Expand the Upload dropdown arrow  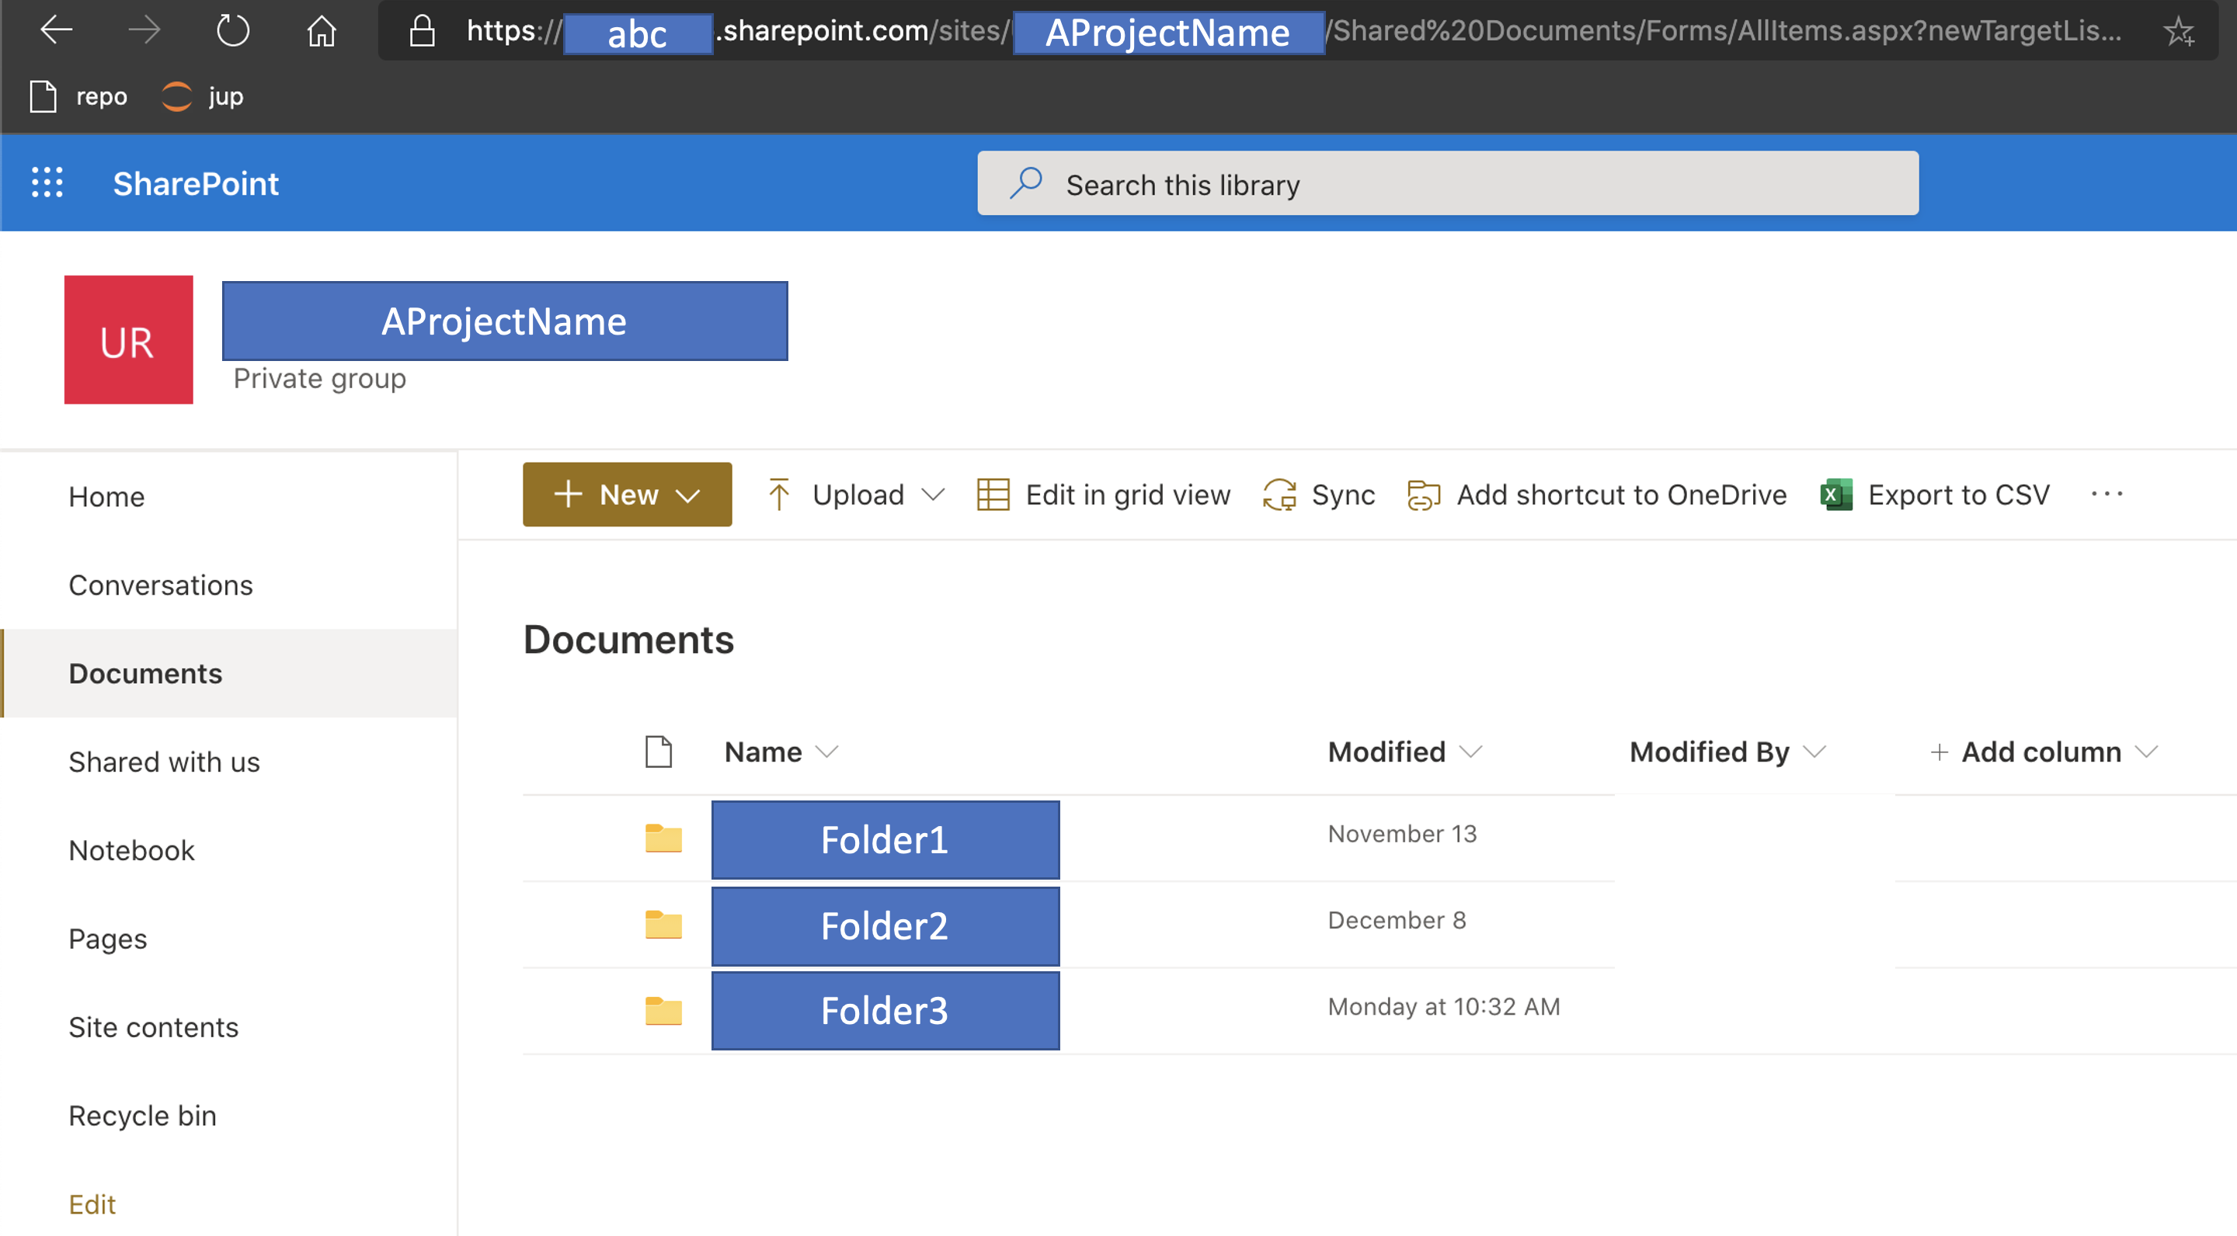(933, 495)
